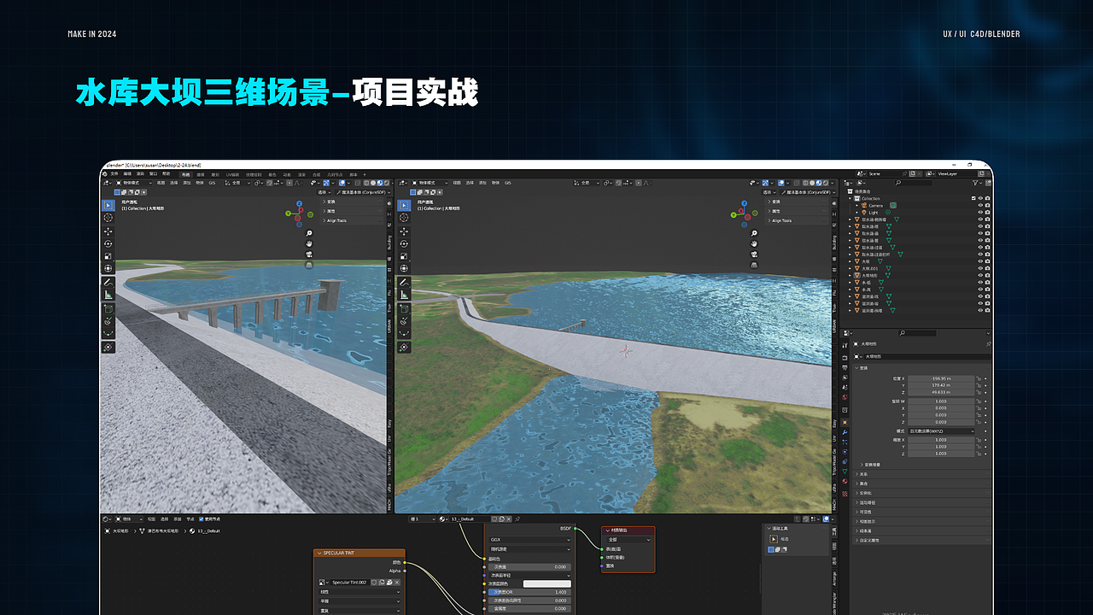Pick the Transform tool in left viewport toolbar

point(108,268)
